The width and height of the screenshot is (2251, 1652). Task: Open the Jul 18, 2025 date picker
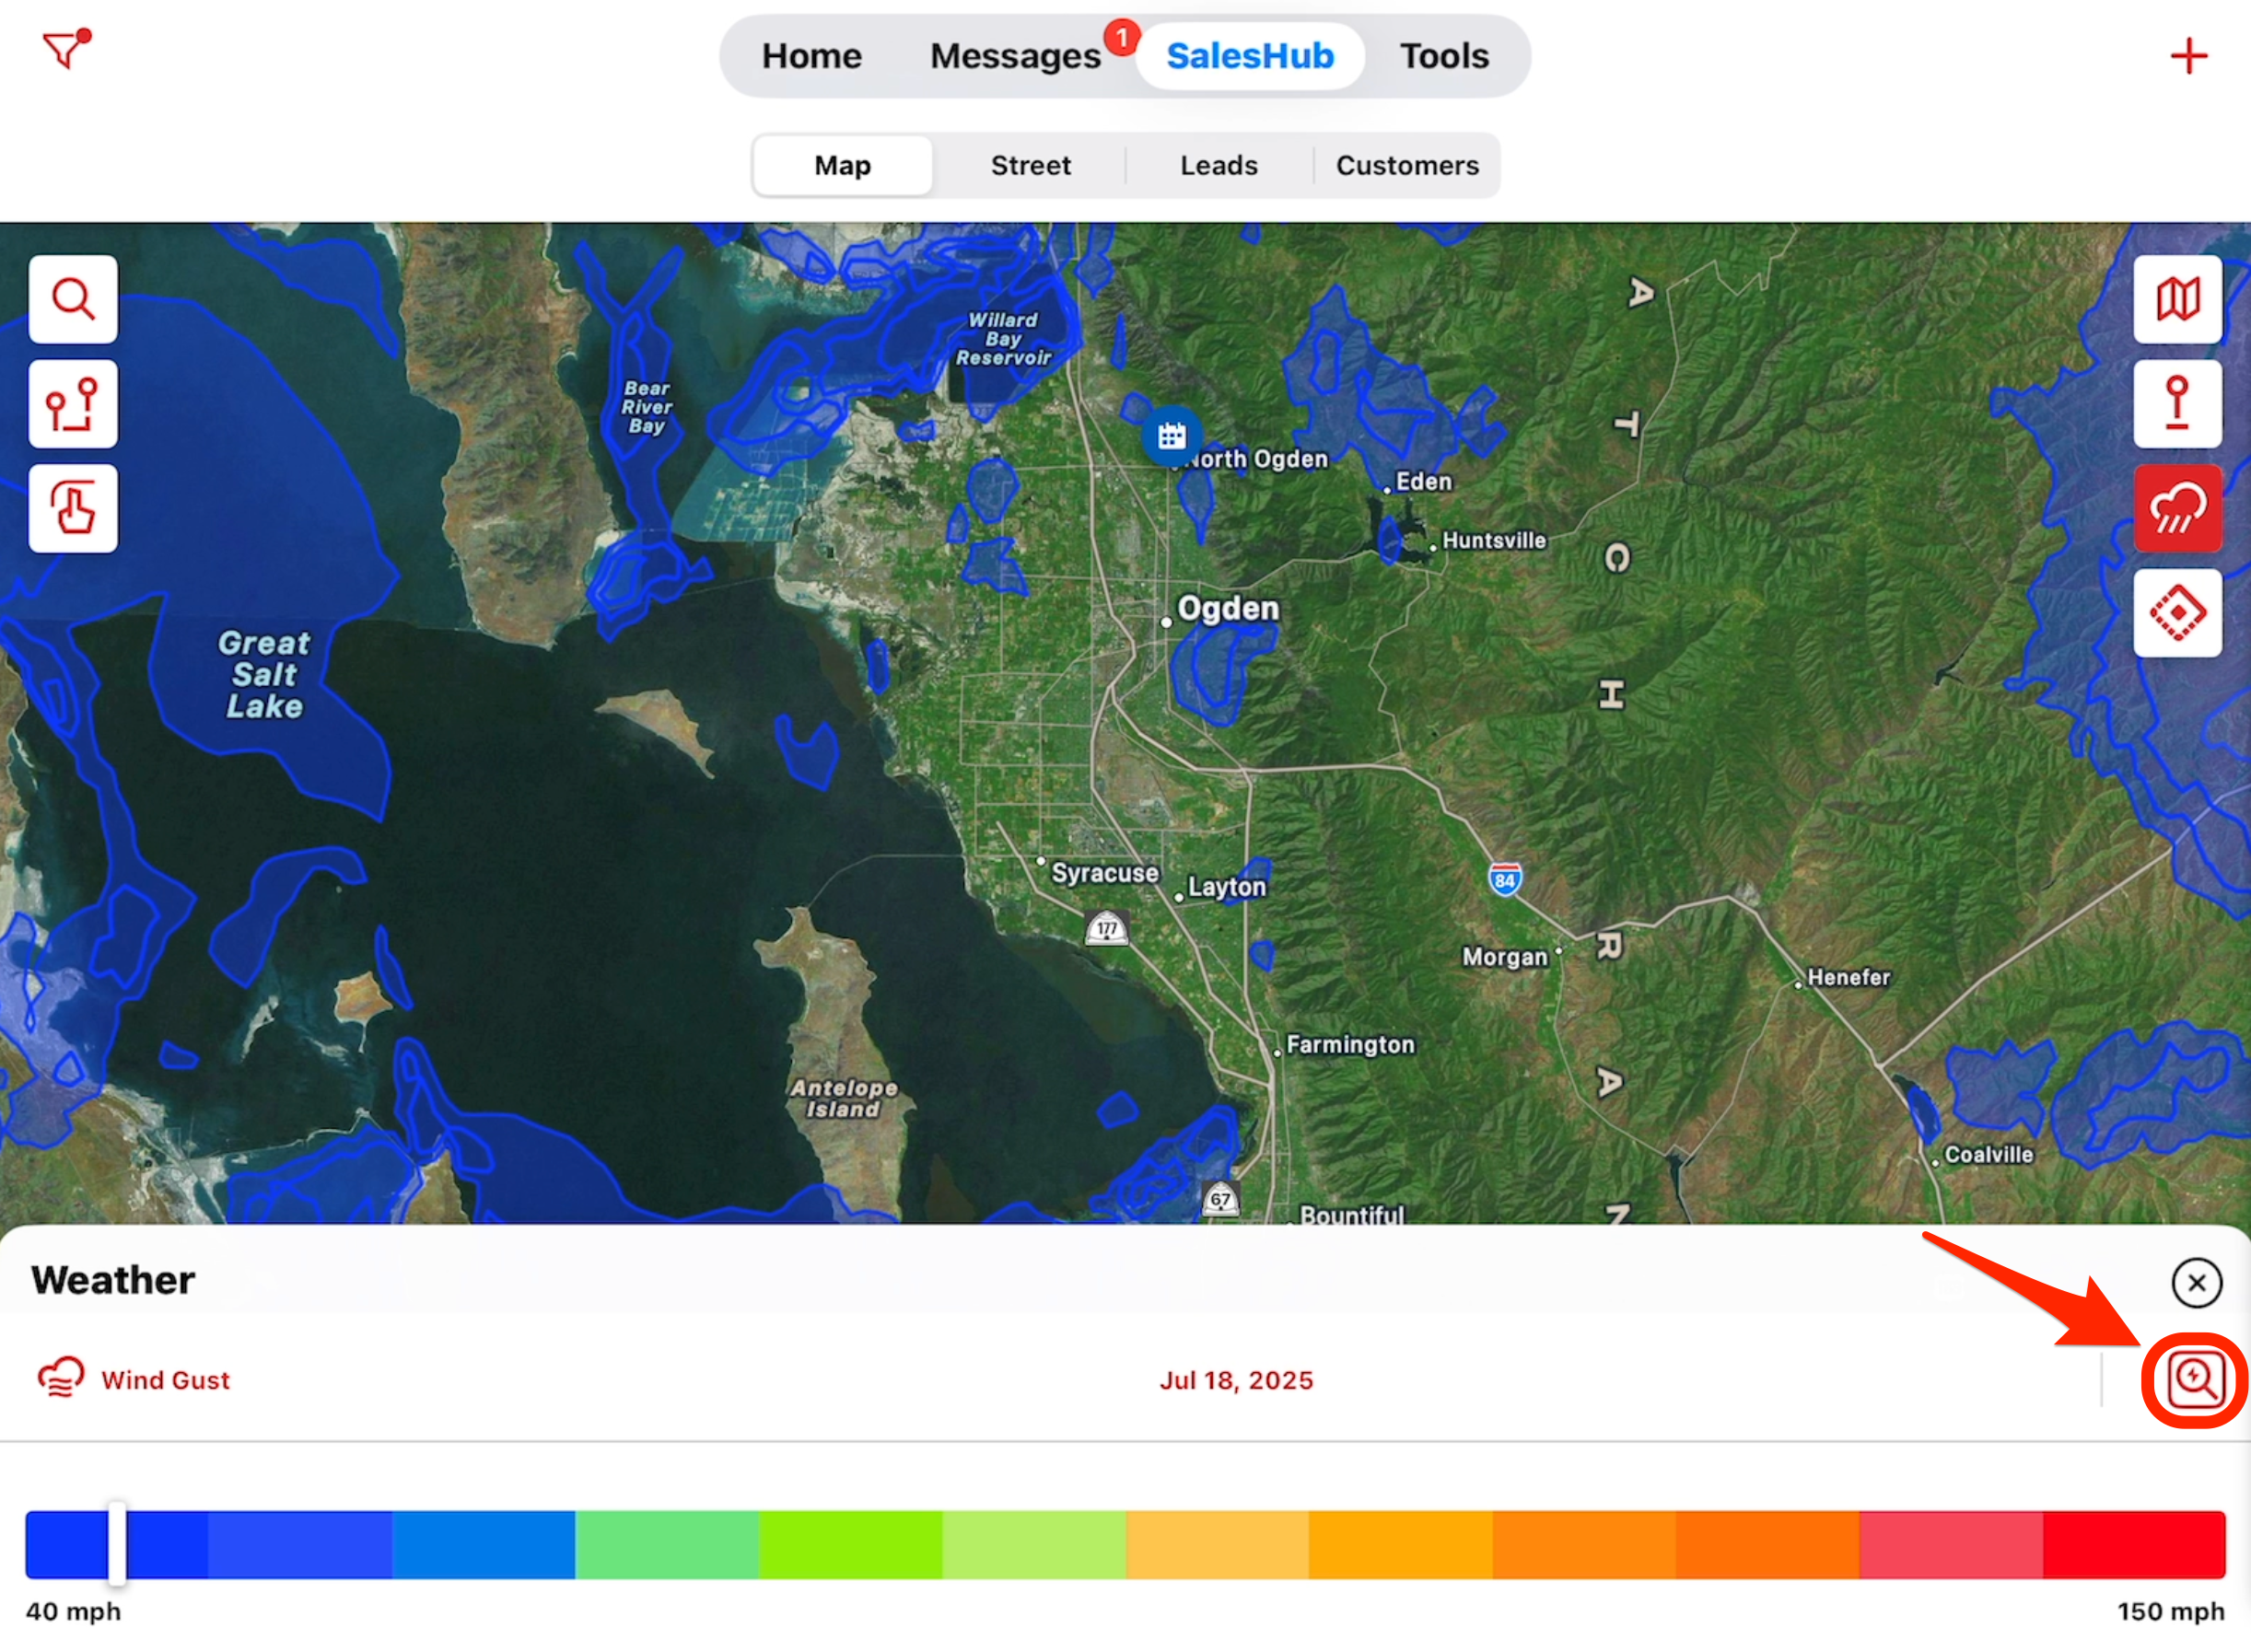(1235, 1380)
